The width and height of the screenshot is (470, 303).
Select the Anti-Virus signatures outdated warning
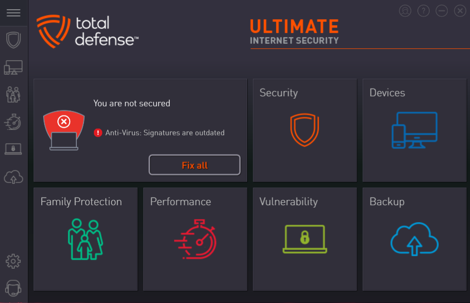pyautogui.click(x=159, y=133)
